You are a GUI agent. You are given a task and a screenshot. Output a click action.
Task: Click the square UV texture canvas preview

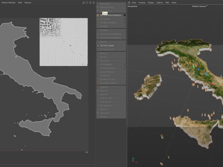tap(64, 42)
